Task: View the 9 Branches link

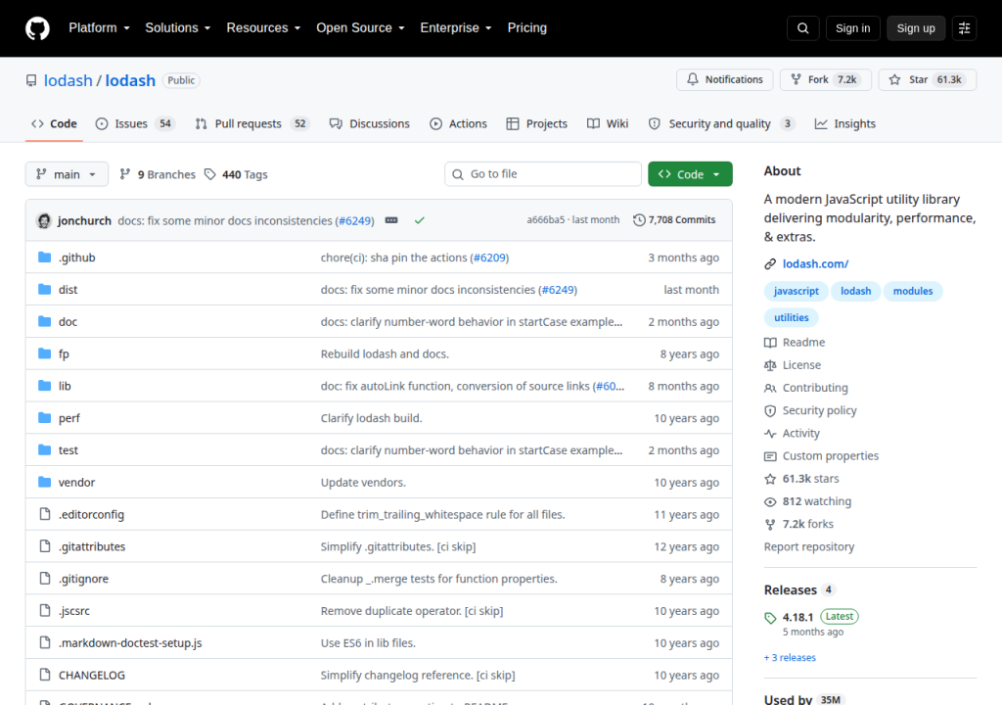Action: coord(158,174)
